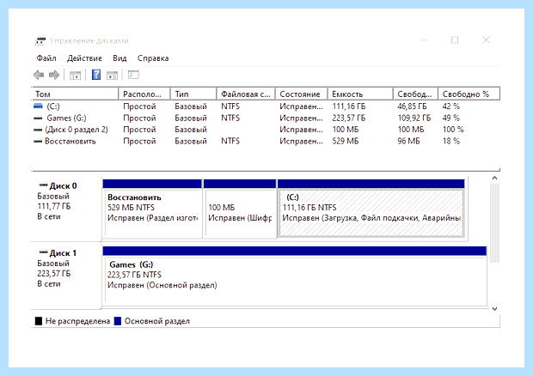Image resolution: width=533 pixels, height=376 pixels.
Task: Sort by the Емкость column header
Action: pos(360,94)
